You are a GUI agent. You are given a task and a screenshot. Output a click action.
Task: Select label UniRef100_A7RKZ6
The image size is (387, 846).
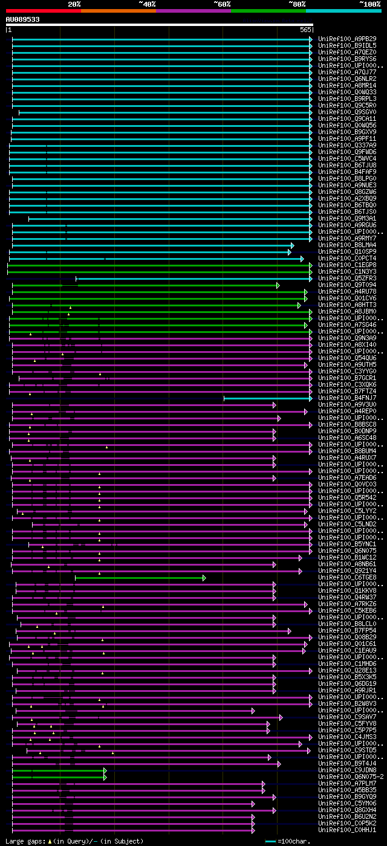[347, 604]
